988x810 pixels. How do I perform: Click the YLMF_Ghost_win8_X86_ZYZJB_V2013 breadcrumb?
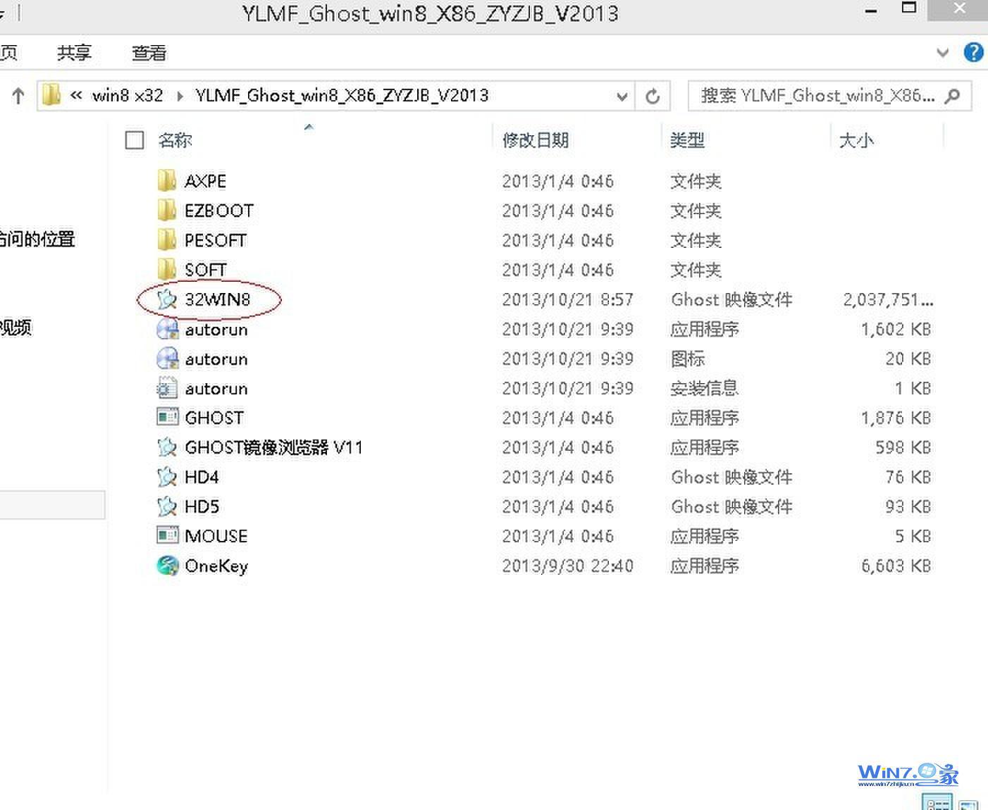click(342, 95)
